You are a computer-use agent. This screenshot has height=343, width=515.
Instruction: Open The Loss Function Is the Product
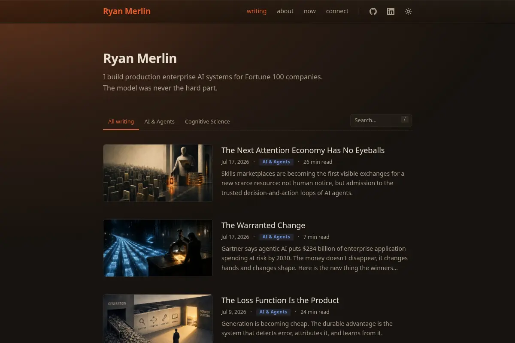[x=280, y=300]
